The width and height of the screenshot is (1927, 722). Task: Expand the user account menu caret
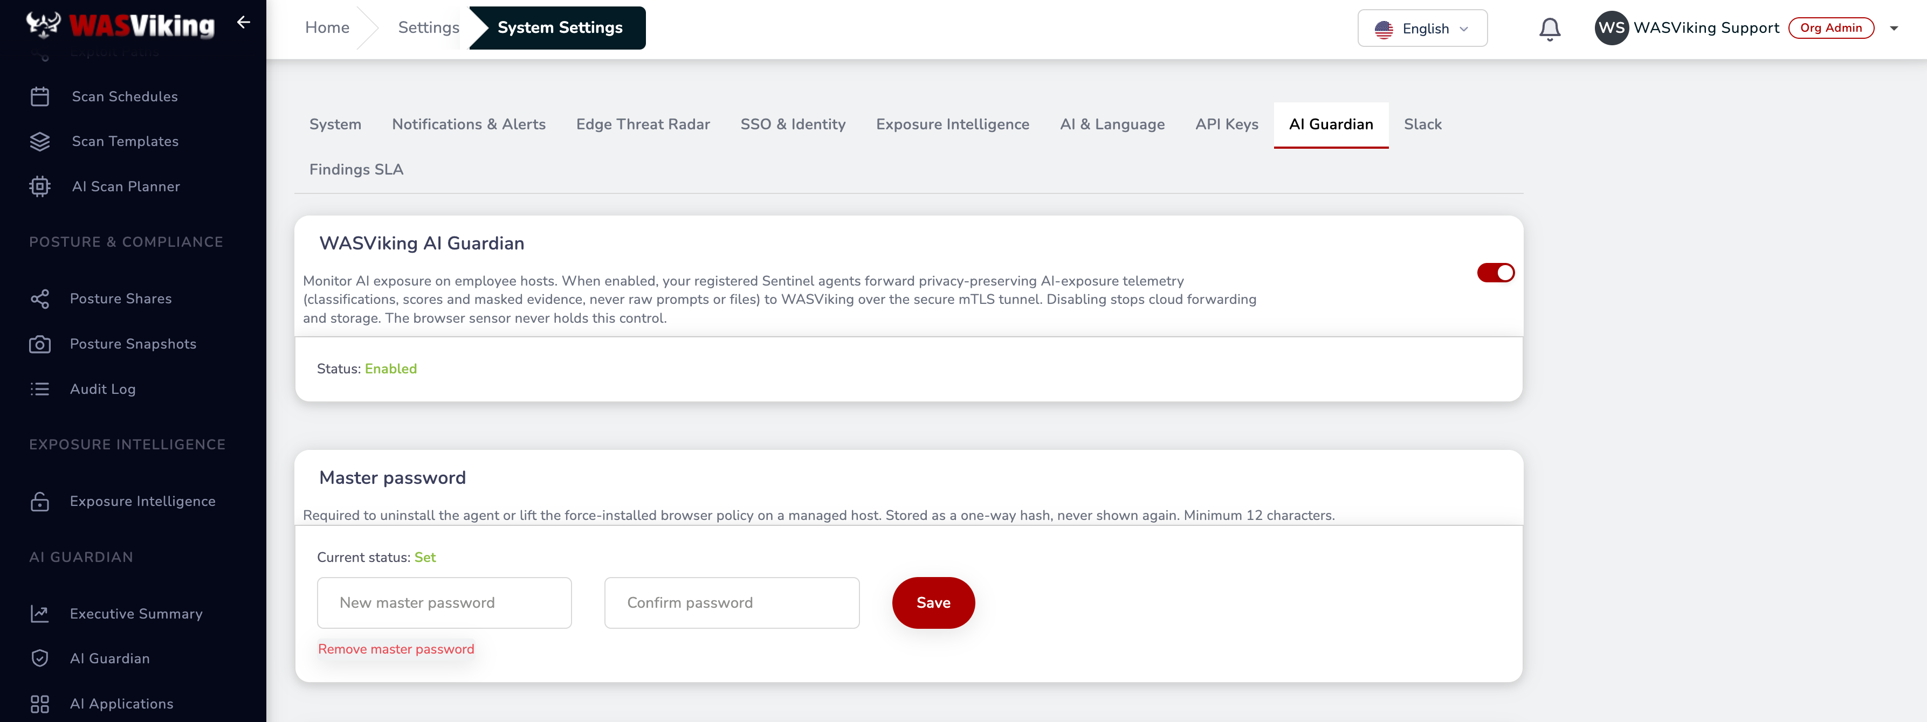(x=1894, y=29)
